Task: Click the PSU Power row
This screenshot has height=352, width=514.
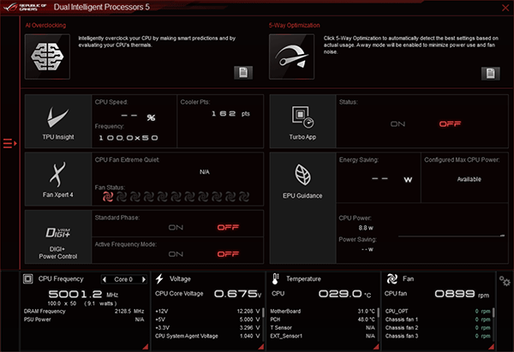Action: 84,319
